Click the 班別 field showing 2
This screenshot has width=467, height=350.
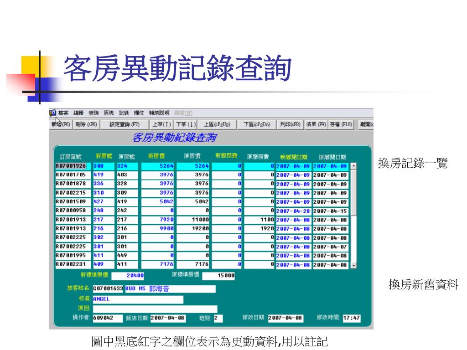coord(218,318)
